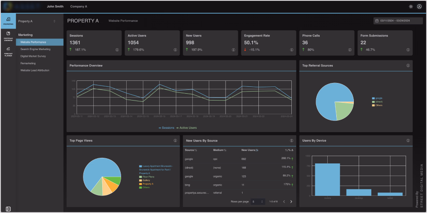427x213 pixels.
Task: Toggle google in the Top Referral Sources legend
Action: pos(377,98)
